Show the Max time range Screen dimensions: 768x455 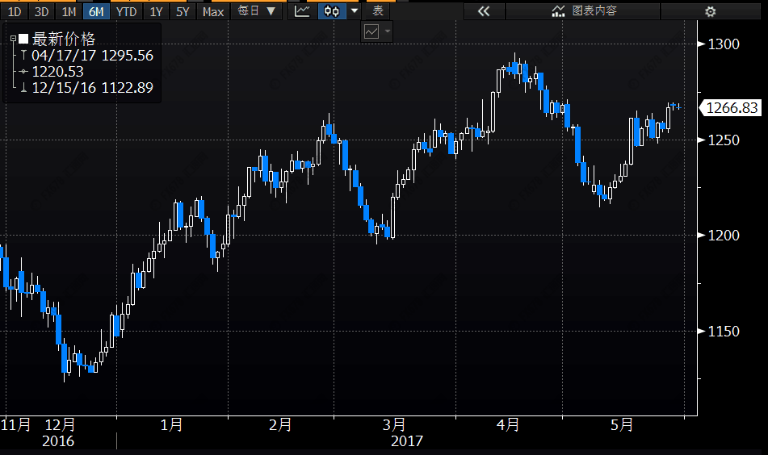[213, 11]
